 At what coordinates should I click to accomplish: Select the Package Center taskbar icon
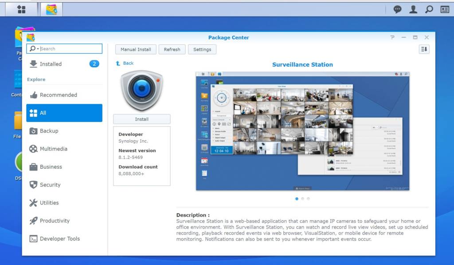[51, 8]
